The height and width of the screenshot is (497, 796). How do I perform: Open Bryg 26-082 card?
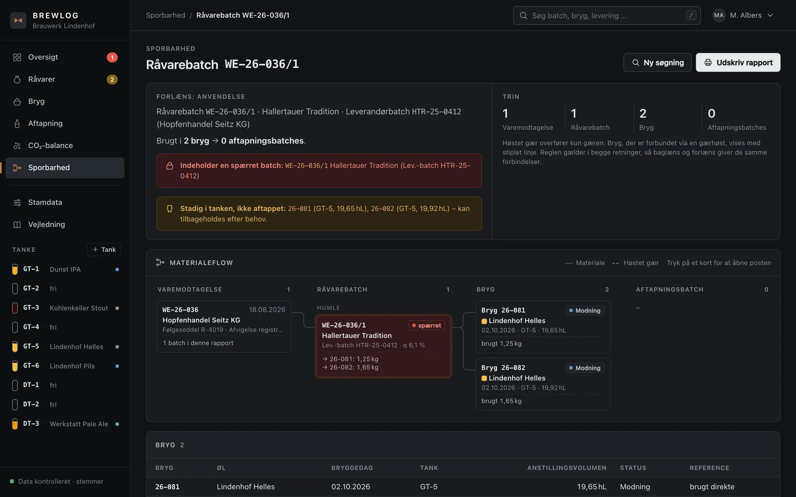[x=543, y=384]
